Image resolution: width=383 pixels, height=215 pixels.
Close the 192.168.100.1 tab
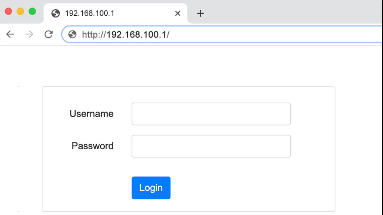pyautogui.click(x=178, y=13)
